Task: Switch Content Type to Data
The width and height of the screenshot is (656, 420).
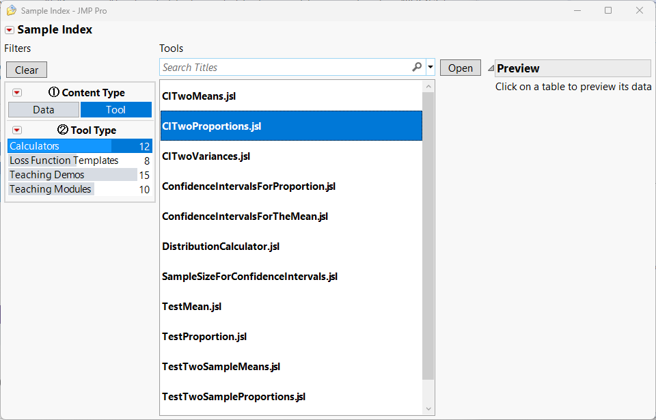Action: click(x=44, y=109)
